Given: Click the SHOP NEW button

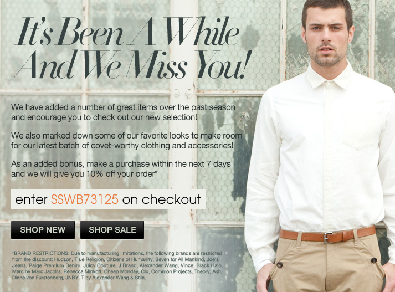Looking at the screenshot, I should tap(43, 230).
